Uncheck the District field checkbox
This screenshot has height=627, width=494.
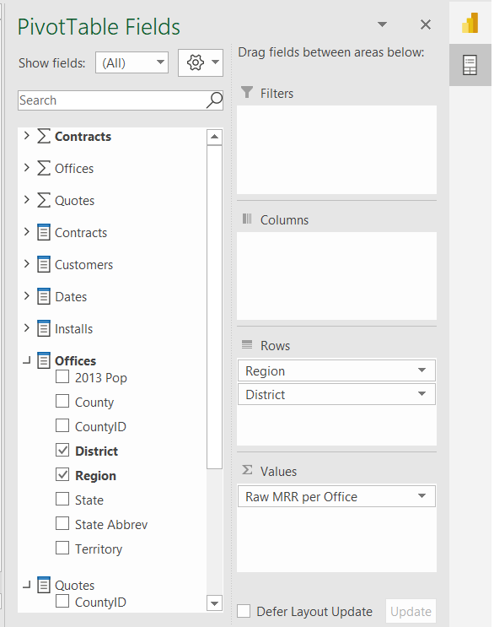pos(62,451)
